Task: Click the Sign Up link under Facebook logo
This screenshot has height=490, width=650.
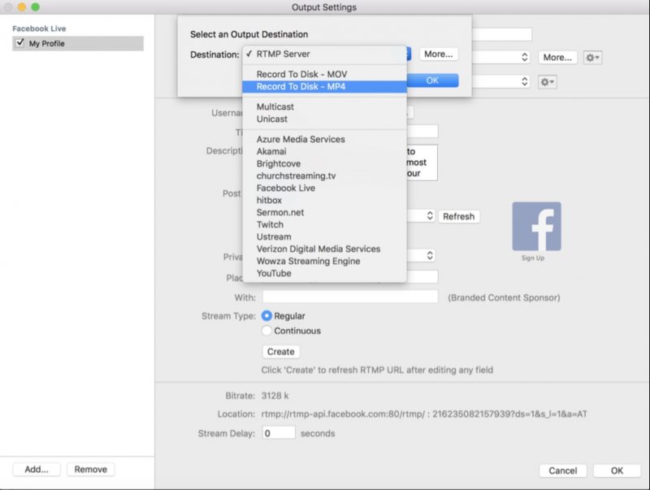Action: [x=533, y=258]
